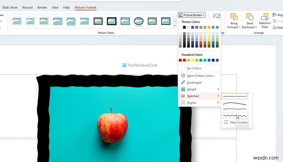Apply the first picture style thumbnail

pos(17,21)
